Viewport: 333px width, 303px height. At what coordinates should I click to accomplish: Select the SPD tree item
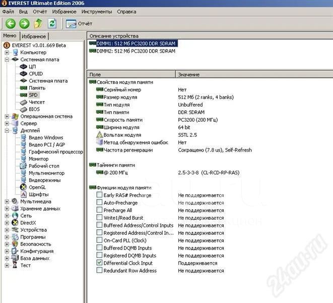[33, 95]
